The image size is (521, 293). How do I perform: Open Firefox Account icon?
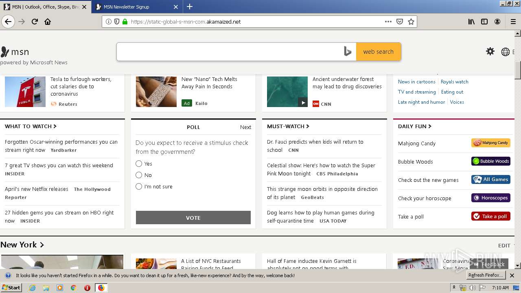[x=497, y=22]
